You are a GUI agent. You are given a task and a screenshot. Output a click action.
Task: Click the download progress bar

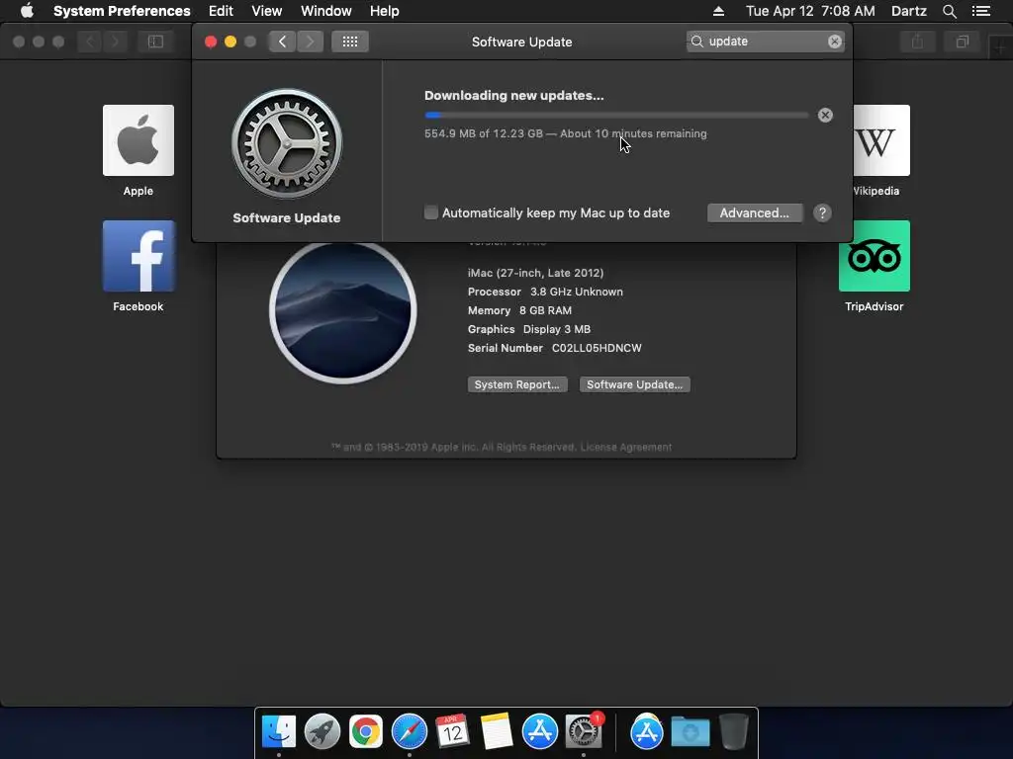(616, 116)
